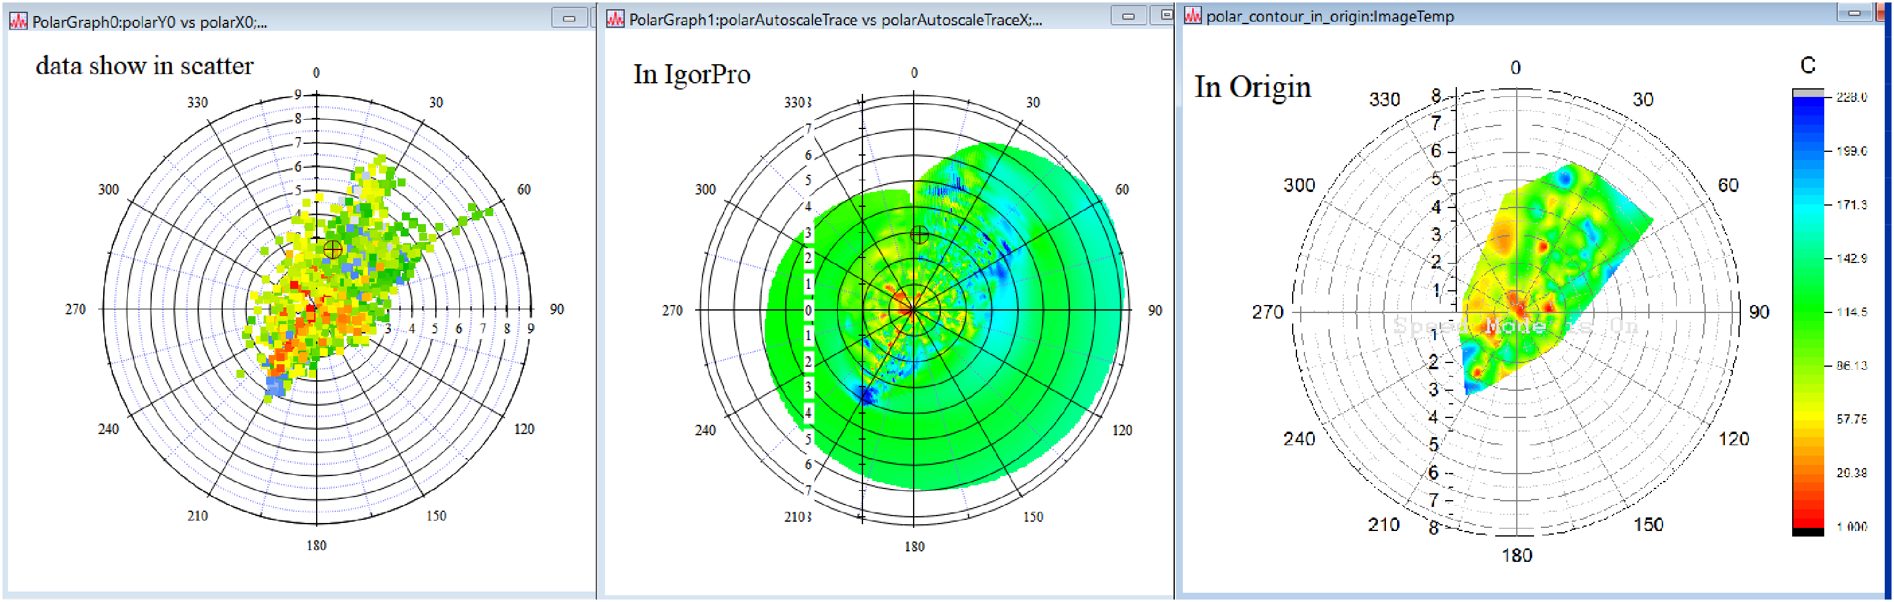Click the 60 degree label in PolarGraph0
Screen dimensions: 1894x602
click(x=524, y=190)
